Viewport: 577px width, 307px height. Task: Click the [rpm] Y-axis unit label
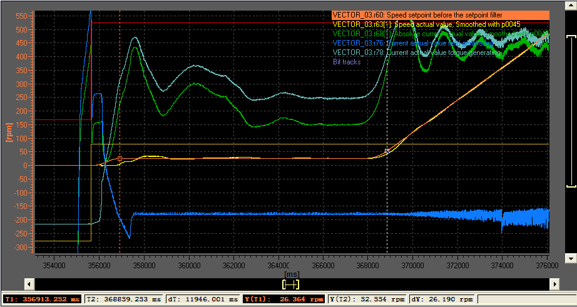tap(9, 132)
